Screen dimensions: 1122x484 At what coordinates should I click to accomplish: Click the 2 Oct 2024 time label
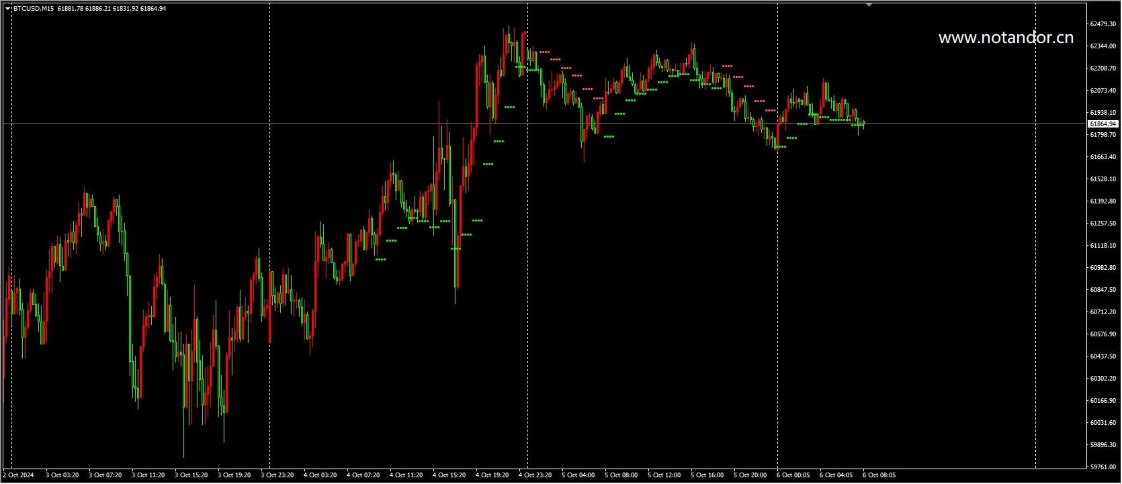[18, 475]
